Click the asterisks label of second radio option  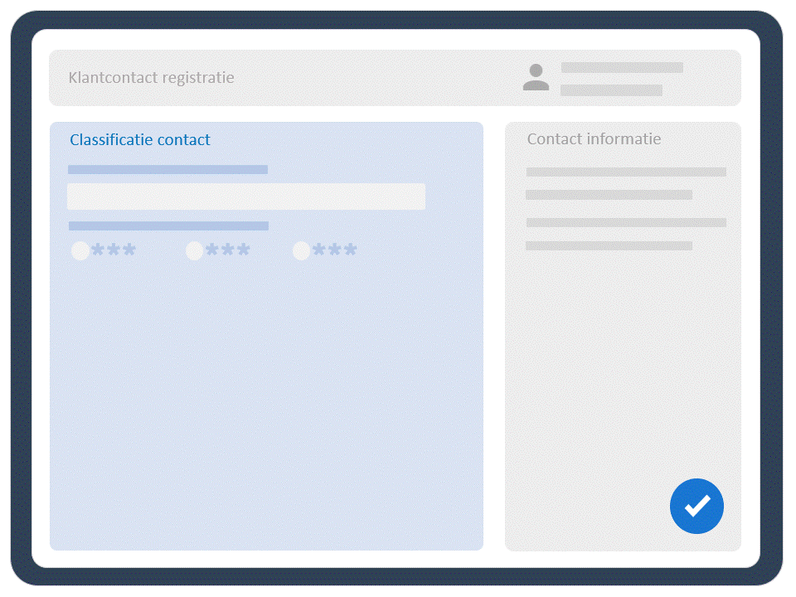pos(228,250)
